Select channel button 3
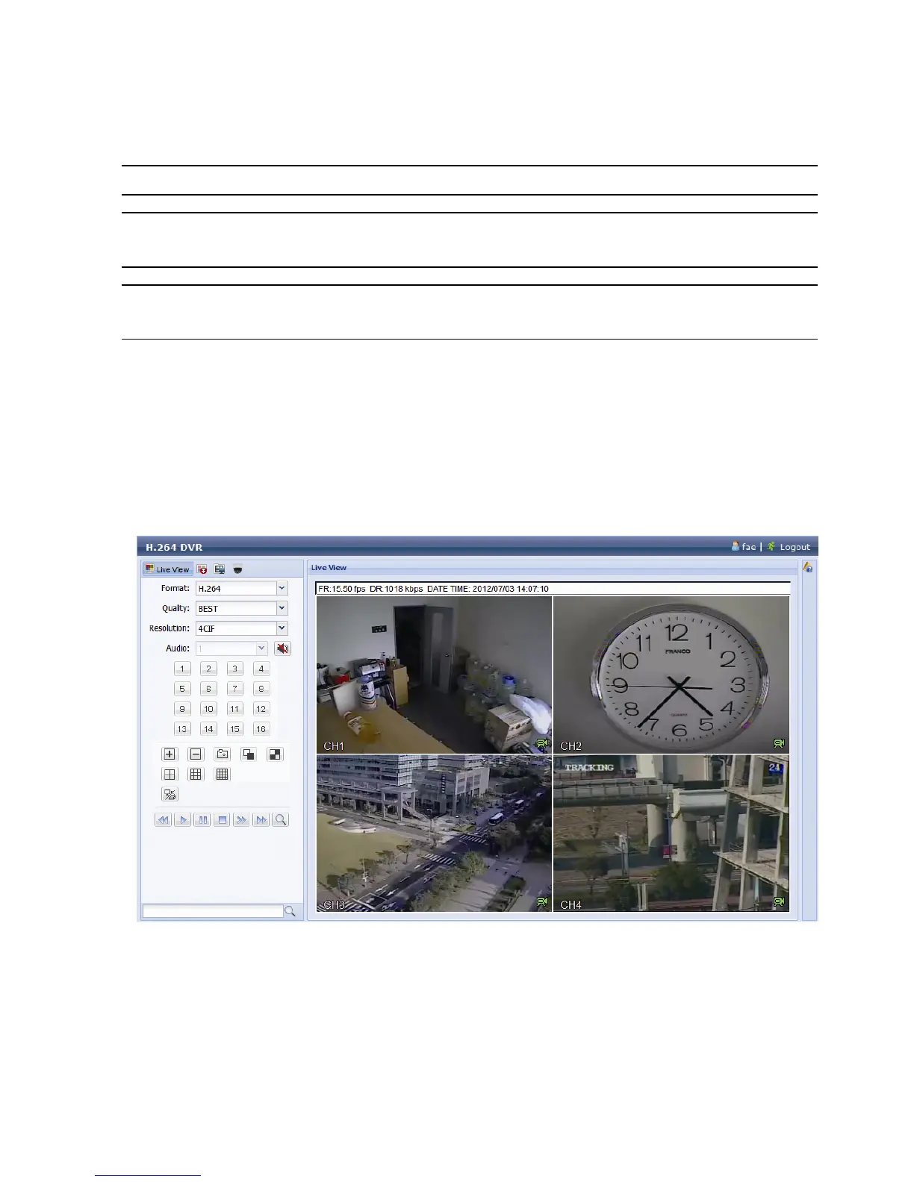This screenshot has height=1182, width=914. click(x=234, y=669)
